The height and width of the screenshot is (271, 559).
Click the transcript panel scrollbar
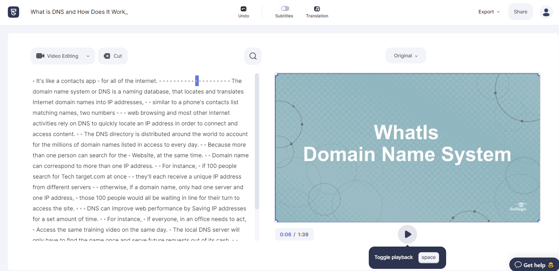tap(257, 142)
